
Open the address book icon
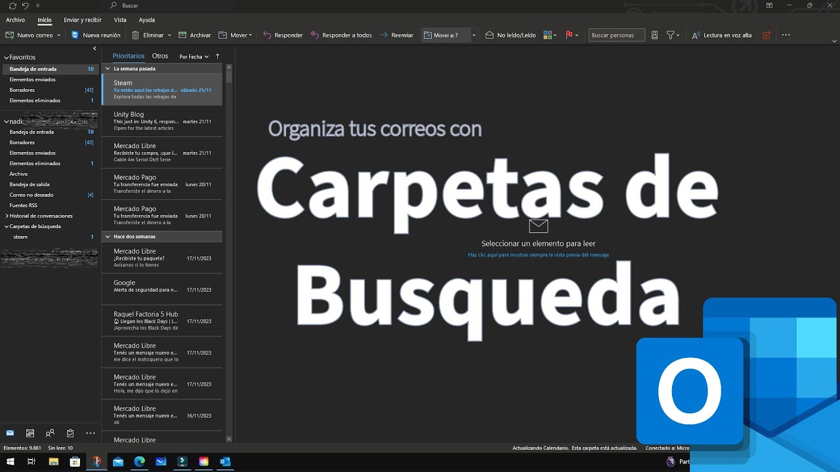(x=654, y=35)
